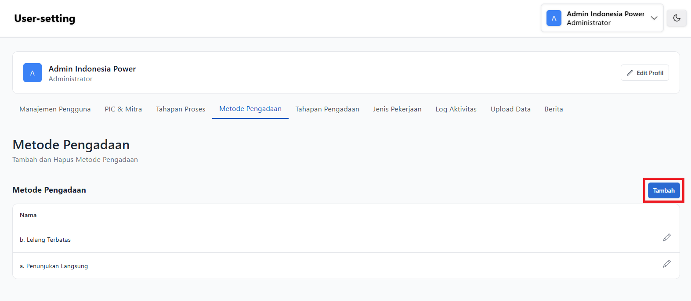Viewport: 691px width, 301px height.
Task: Select the 'b. Lelang Terbatas' row text
Action: (45, 240)
